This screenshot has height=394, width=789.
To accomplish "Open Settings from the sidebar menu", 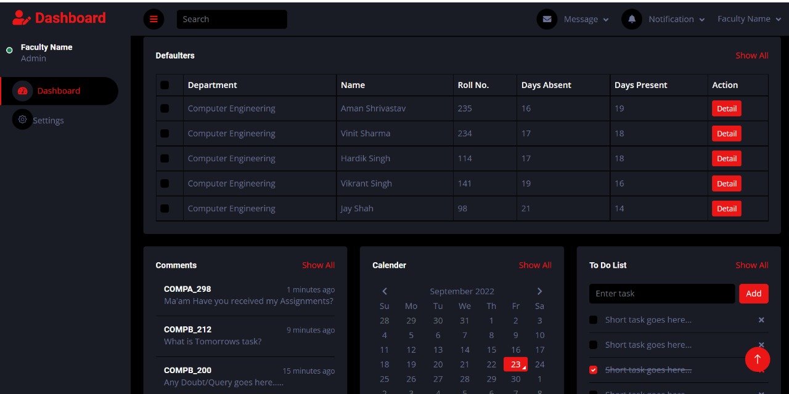I will click(48, 120).
